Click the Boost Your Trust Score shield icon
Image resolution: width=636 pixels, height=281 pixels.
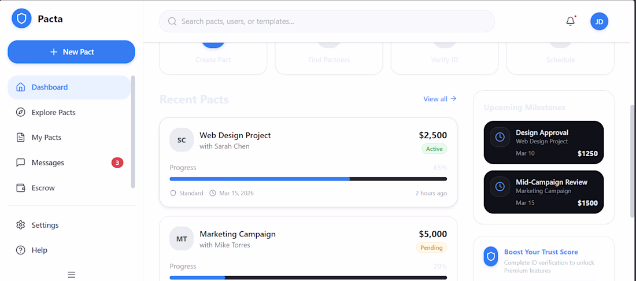(491, 257)
